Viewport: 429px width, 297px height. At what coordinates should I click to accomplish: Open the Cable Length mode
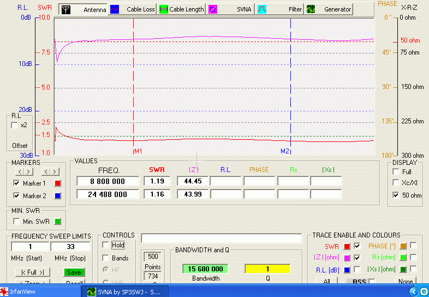pos(181,9)
